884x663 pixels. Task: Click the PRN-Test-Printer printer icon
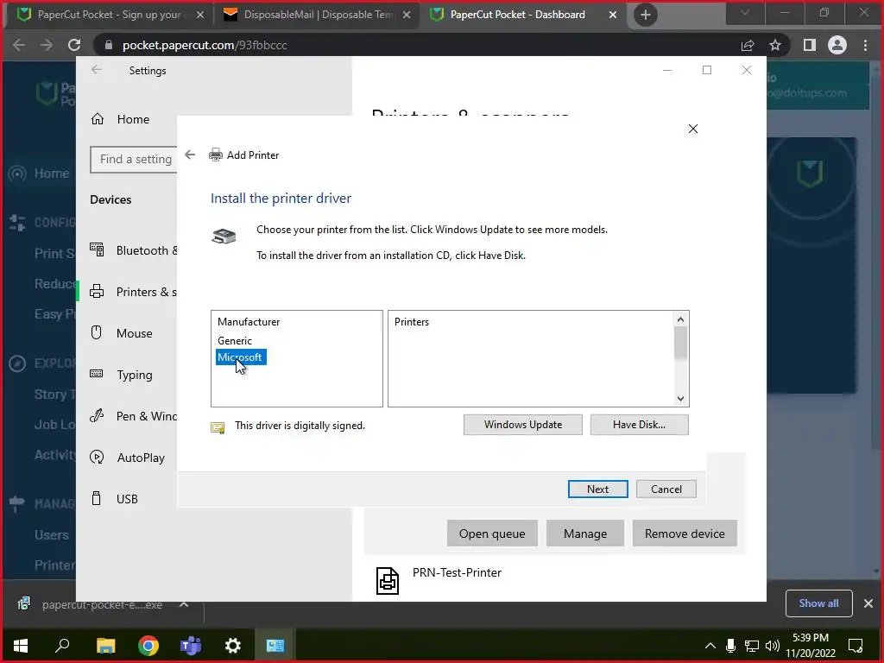(x=388, y=581)
